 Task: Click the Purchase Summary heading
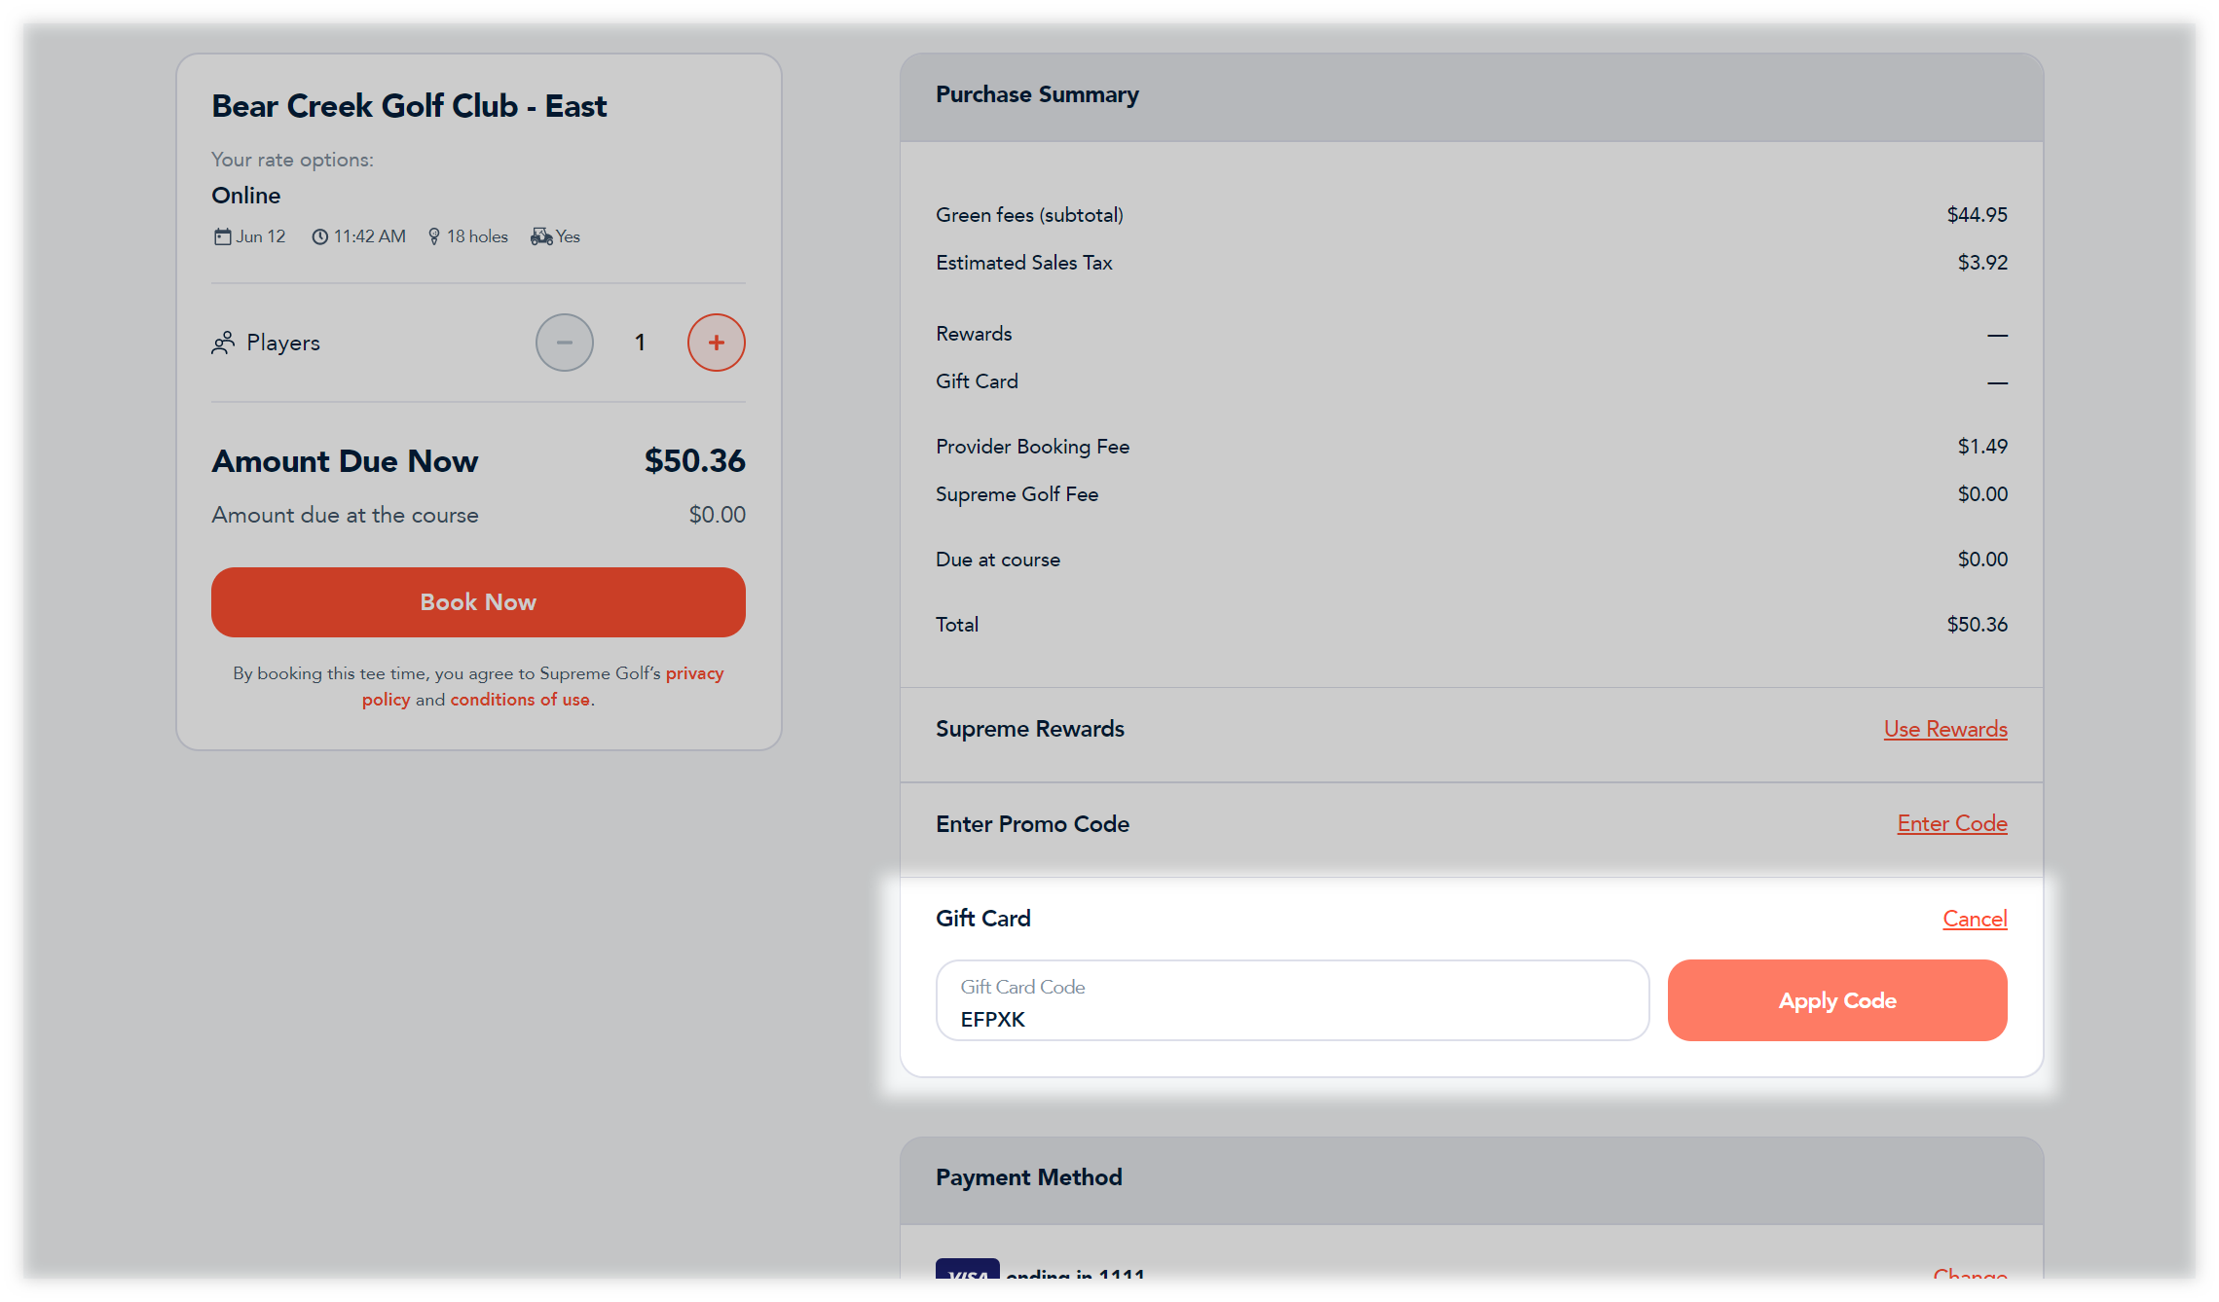tap(1037, 94)
